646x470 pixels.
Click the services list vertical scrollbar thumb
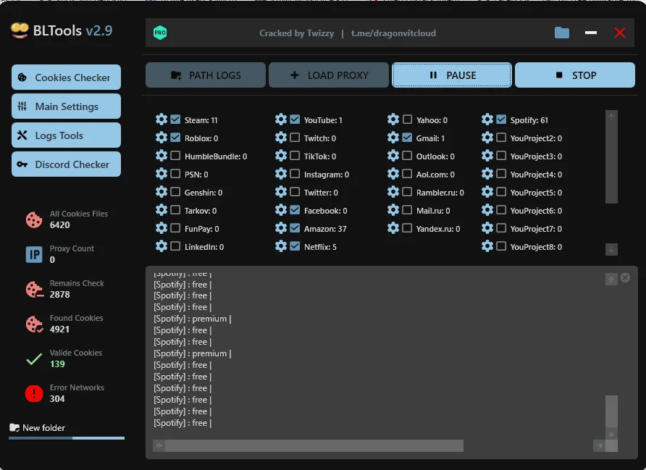click(611, 163)
